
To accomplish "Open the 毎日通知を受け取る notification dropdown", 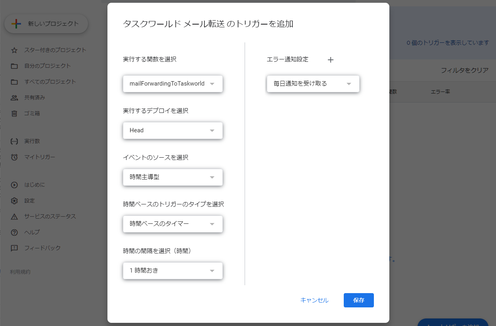I will point(313,84).
